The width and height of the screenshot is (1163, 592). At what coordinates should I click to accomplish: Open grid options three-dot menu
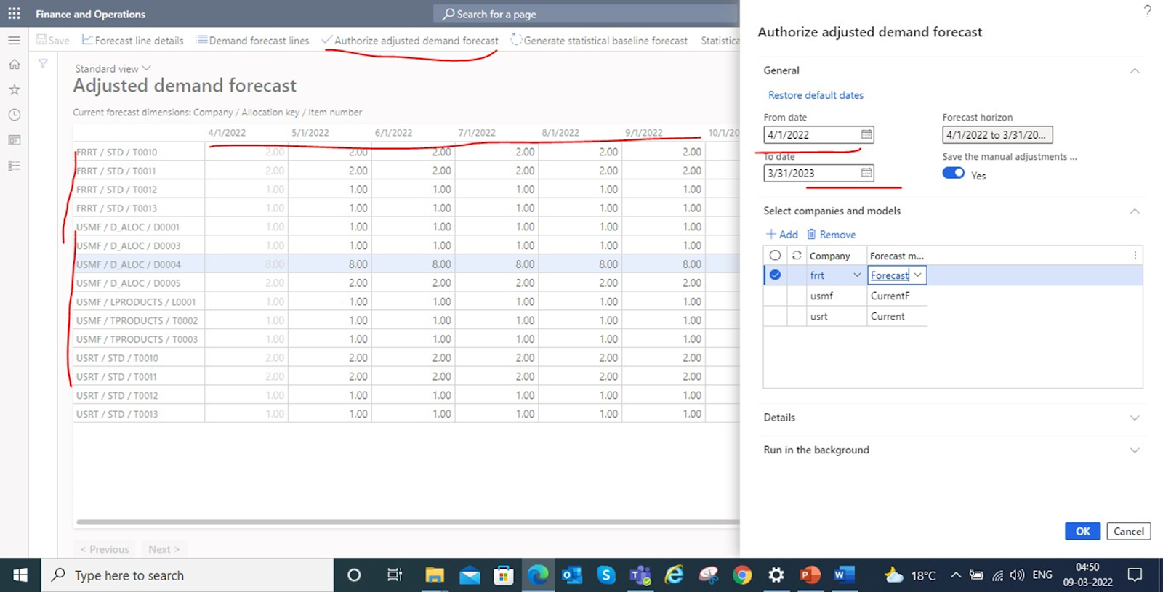click(x=1135, y=255)
